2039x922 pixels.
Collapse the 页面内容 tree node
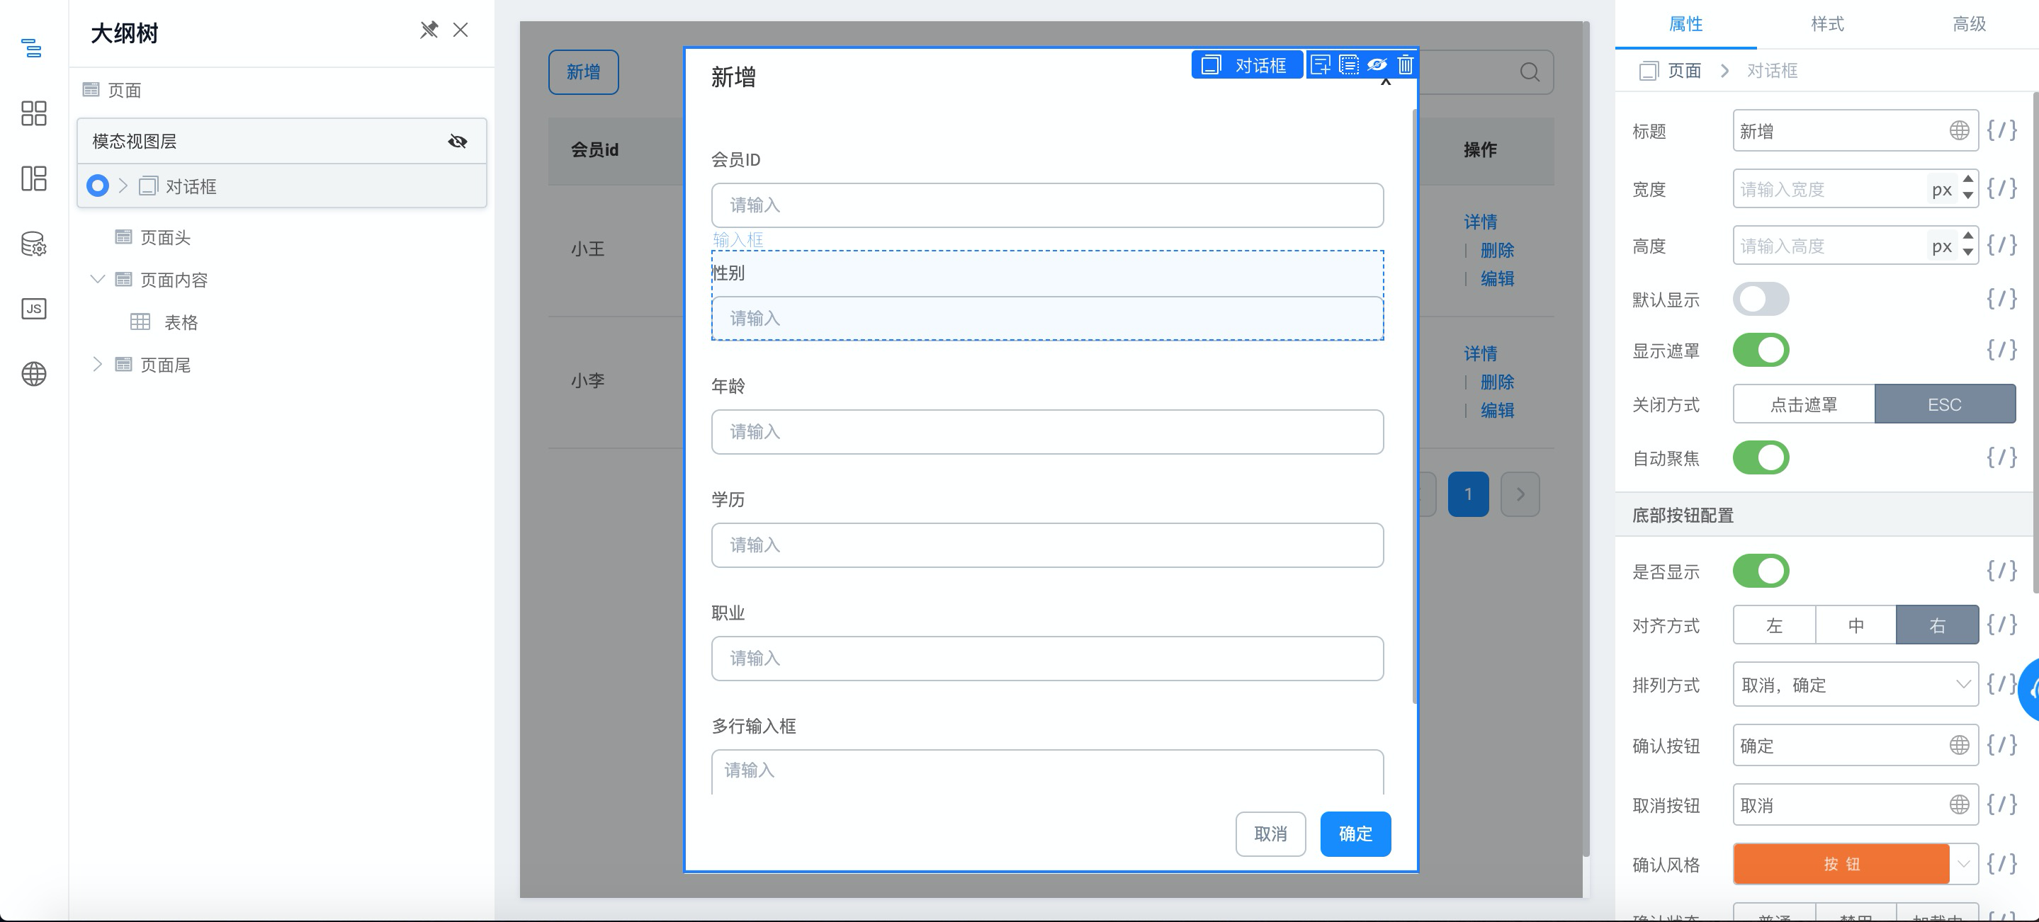coord(97,280)
